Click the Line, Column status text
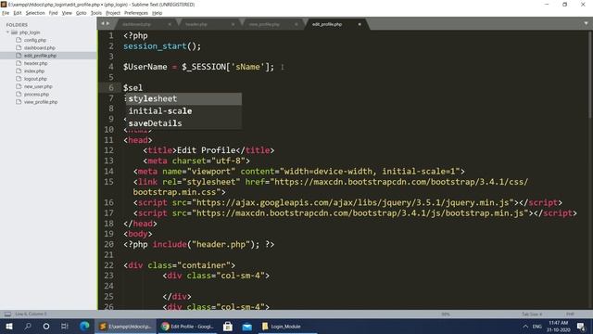Screen dimensions: 593x334 pos(31,314)
